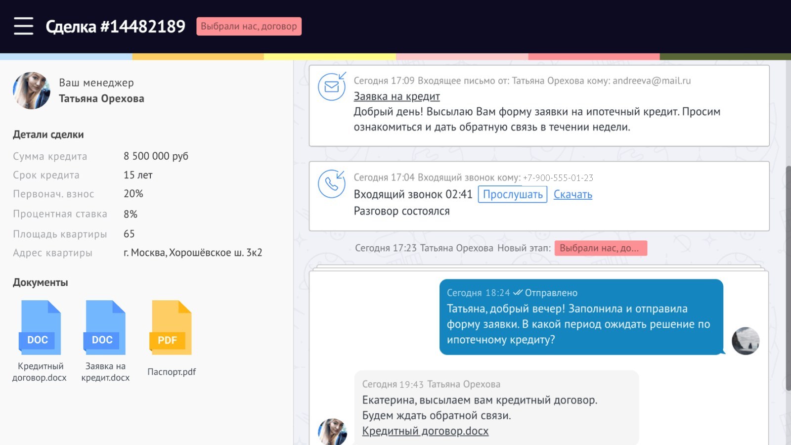Click the phone number +7-900-555-01-23
The image size is (791, 445).
(x=558, y=178)
